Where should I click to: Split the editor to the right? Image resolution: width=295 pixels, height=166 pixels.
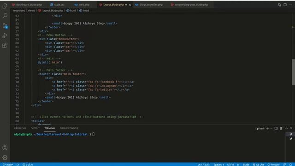(x=285, y=5)
